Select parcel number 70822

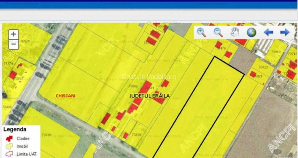click(x=263, y=67)
